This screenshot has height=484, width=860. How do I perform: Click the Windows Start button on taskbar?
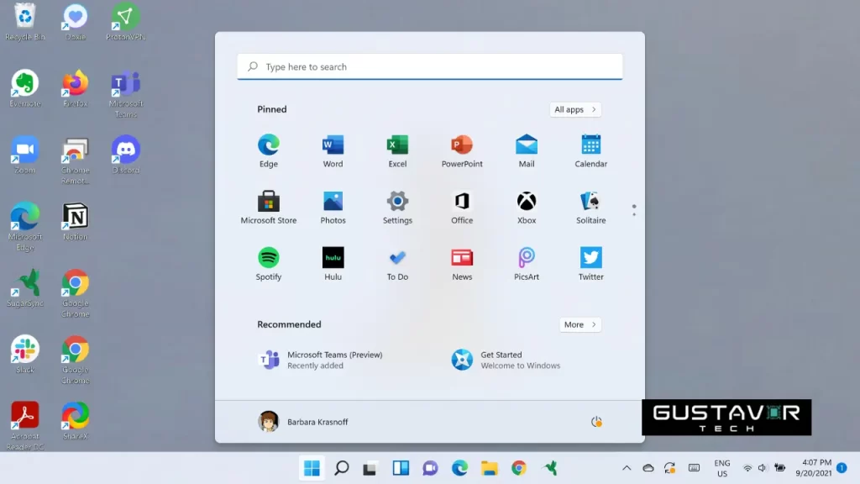click(x=312, y=468)
